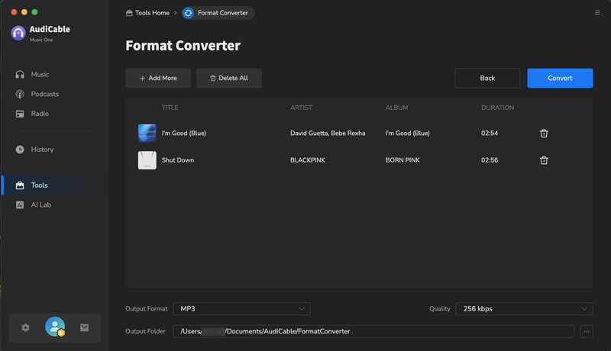611x351 pixels.
Task: Click the headphones Music icon
Action: click(x=20, y=74)
